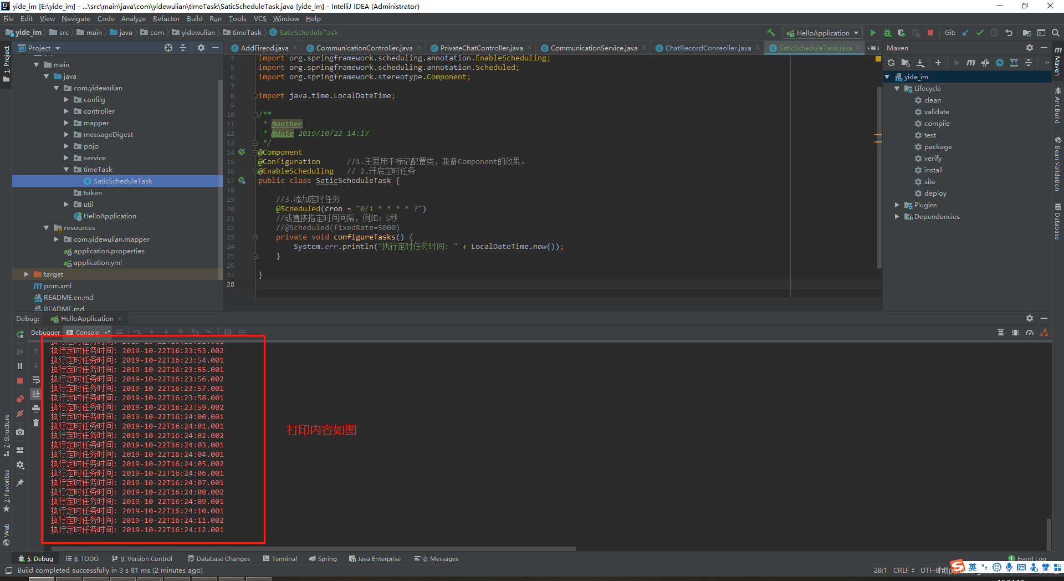The height and width of the screenshot is (581, 1064).
Task: Collapse the Lifecycle node in Maven
Action: tap(897, 89)
